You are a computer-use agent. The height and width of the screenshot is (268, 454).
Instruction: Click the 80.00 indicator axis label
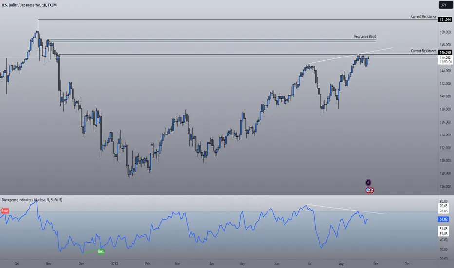coord(444,201)
